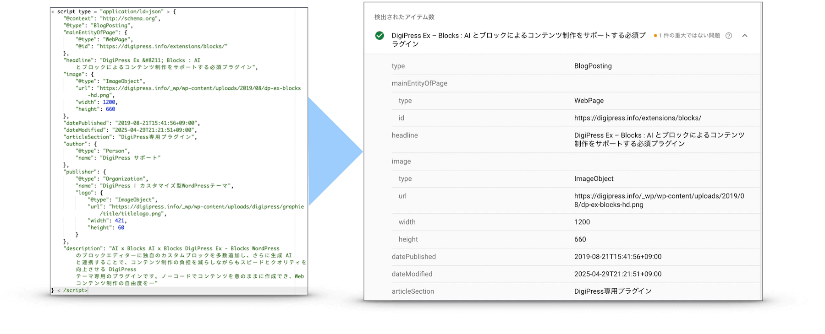Click the "name": "DigiPress サポート" code line
Screen dimensions: 825x334
click(x=118, y=158)
